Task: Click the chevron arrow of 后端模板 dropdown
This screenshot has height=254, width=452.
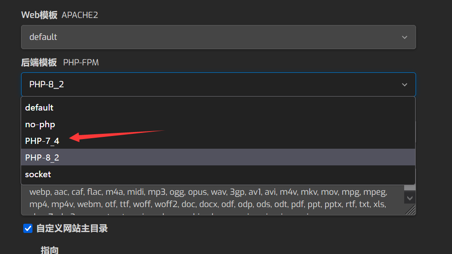Action: [x=405, y=85]
